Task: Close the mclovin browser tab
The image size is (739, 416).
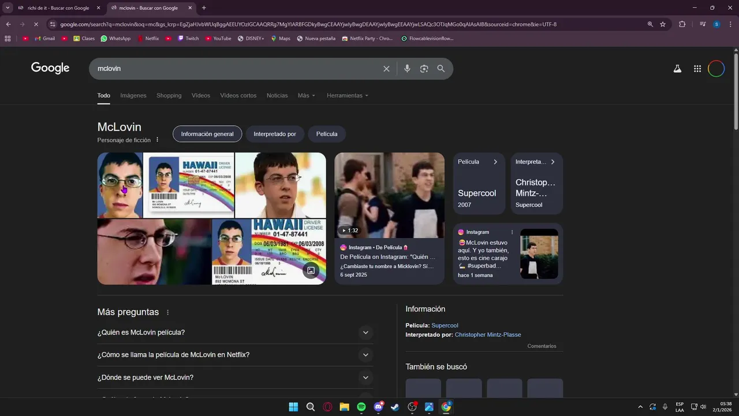Action: click(190, 8)
